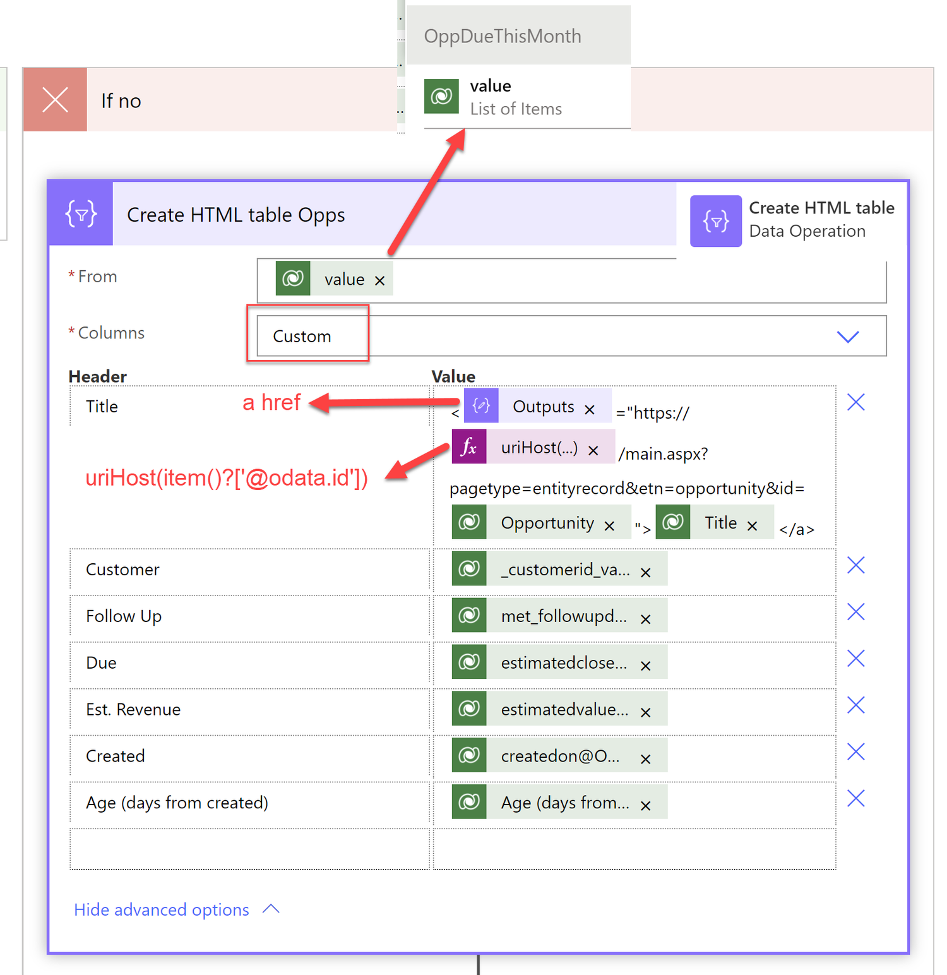Viewport: 947px width, 975px height.
Task: Click the Custom text field under Columns
Action: [302, 336]
